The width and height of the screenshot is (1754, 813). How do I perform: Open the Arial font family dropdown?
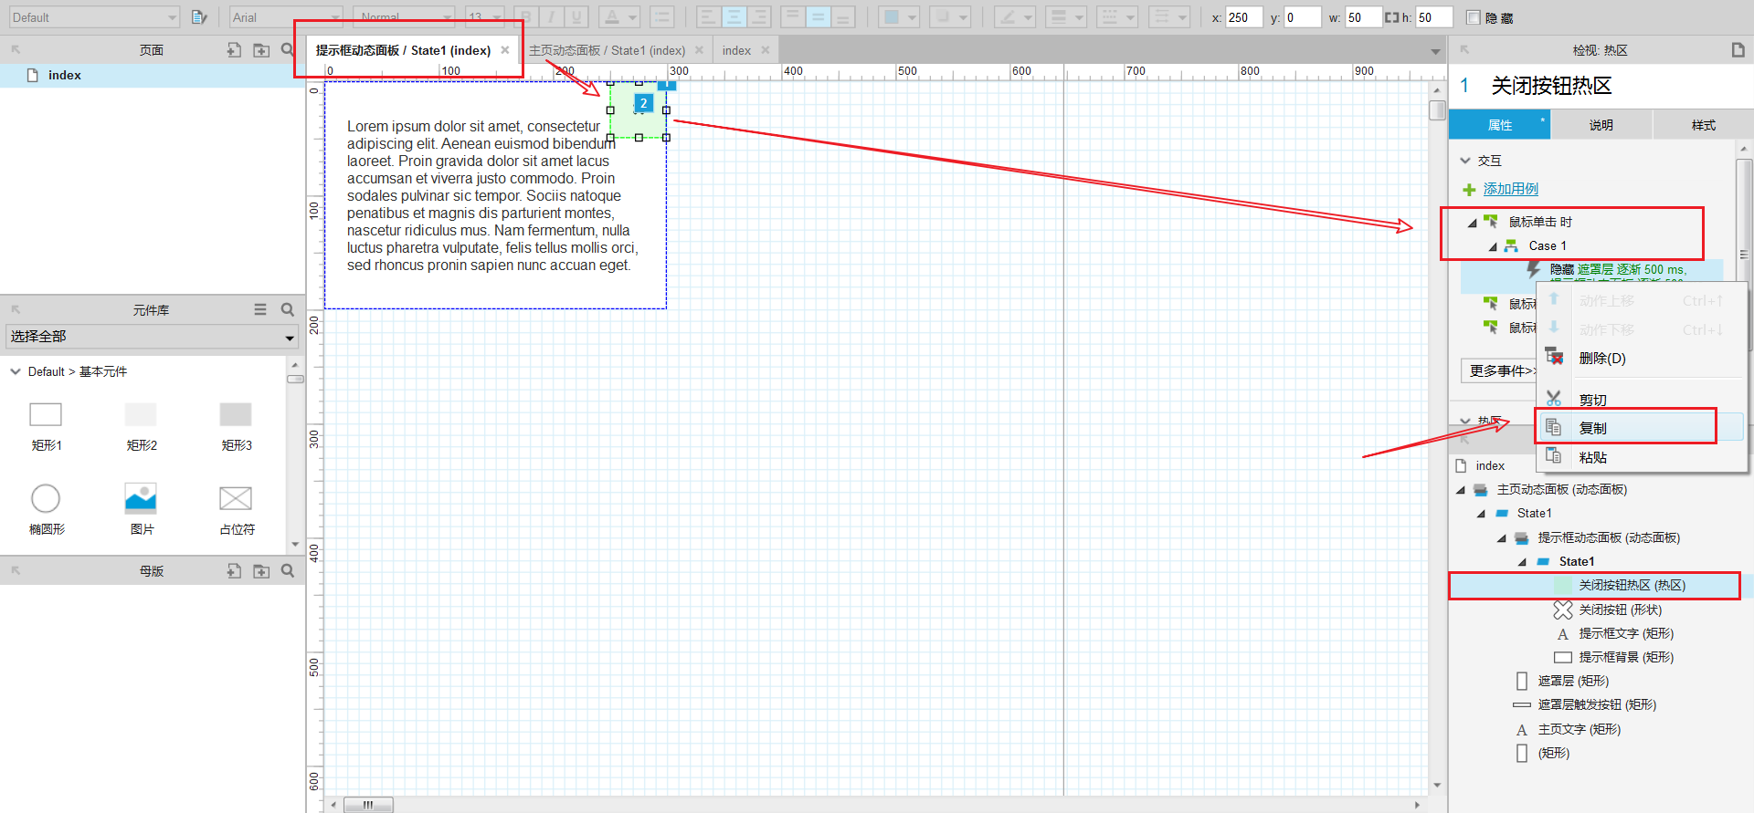pyautogui.click(x=285, y=16)
